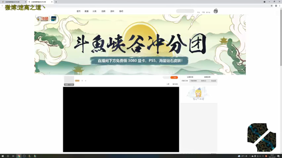The width and height of the screenshot is (282, 158).
Task: Open weather widget in taskbar
Action: point(243,156)
